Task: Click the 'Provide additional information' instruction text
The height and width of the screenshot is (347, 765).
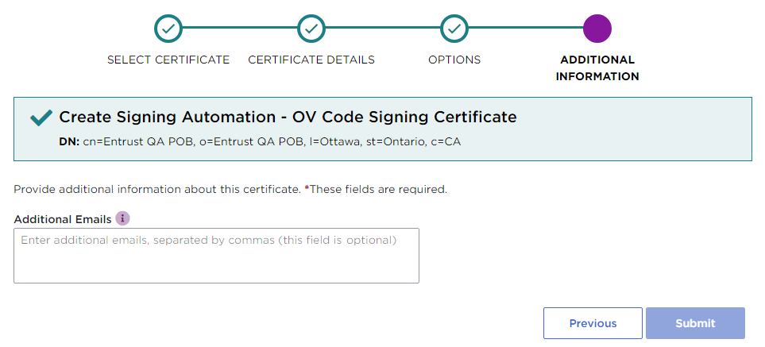Action: click(x=157, y=190)
